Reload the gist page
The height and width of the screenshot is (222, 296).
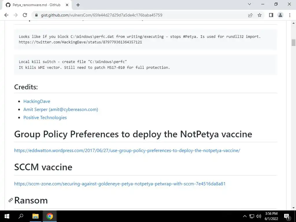point(25,15)
